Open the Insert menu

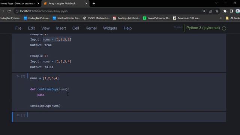pos(61,28)
